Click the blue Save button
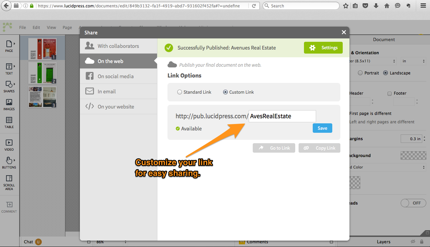The height and width of the screenshot is (247, 430). (x=322, y=128)
